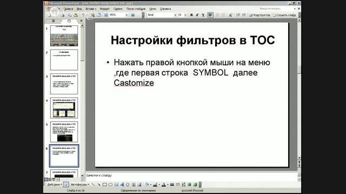
Task: Click the notes area 'Заметки к слайду'
Action: [x=191, y=176]
